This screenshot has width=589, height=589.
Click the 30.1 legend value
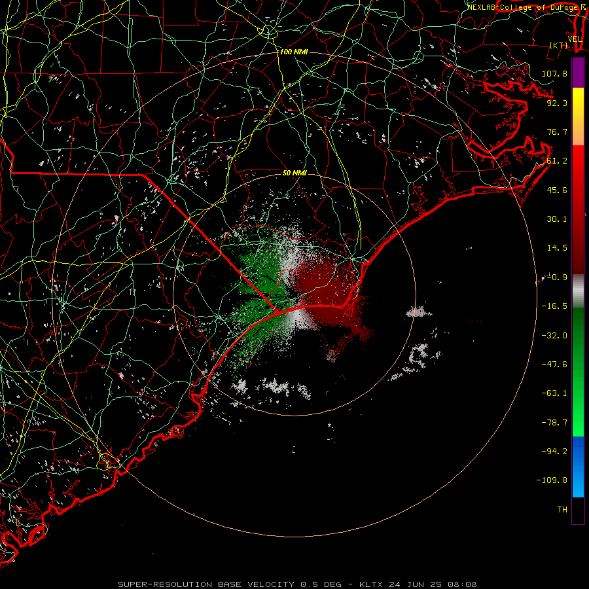pyautogui.click(x=557, y=219)
